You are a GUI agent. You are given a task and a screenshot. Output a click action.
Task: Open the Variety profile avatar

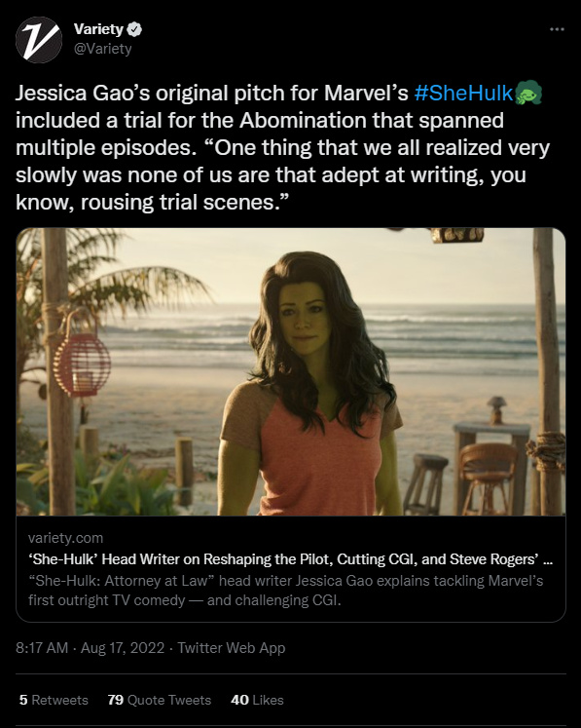[x=39, y=39]
